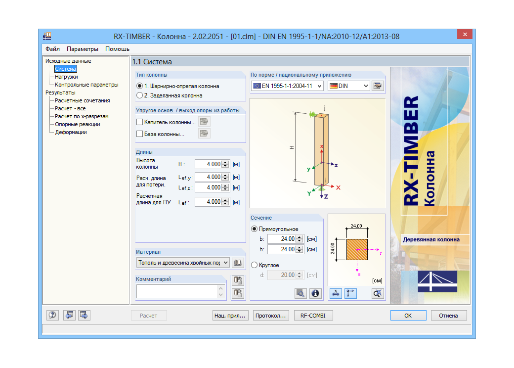Click the axes display icon beside the x-dimension icon
Viewport: 514px width, 368px height.
[350, 293]
